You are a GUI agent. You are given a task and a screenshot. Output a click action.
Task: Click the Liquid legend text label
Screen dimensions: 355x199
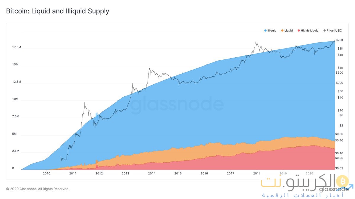click(288, 31)
